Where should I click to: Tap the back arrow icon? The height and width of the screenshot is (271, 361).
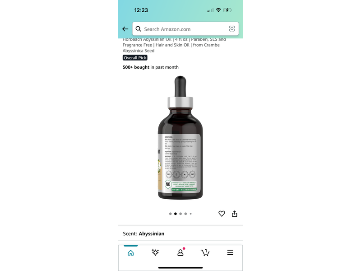click(x=125, y=29)
